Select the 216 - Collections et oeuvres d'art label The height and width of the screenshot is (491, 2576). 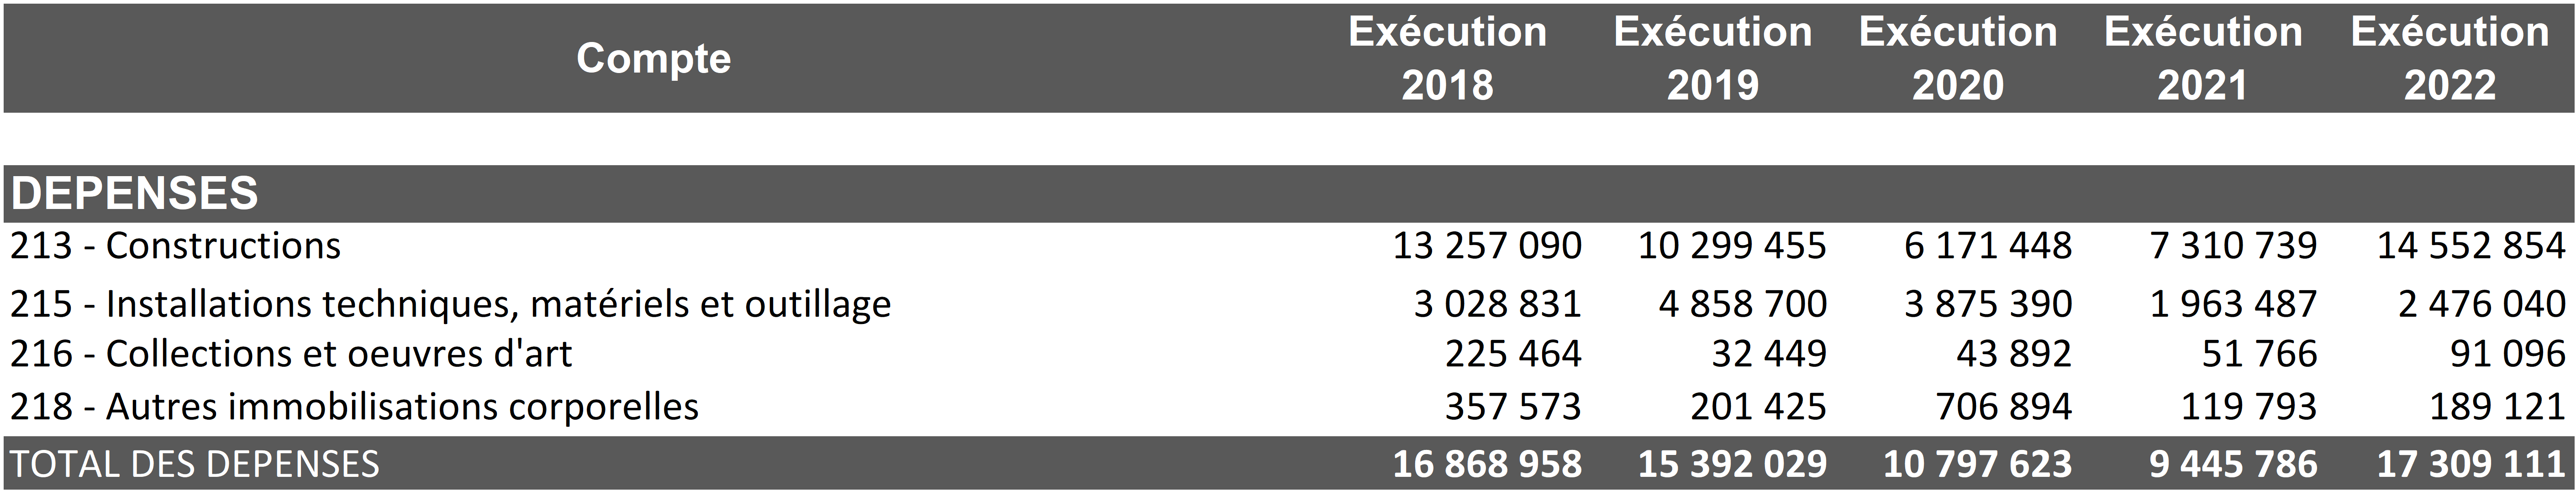tap(291, 354)
